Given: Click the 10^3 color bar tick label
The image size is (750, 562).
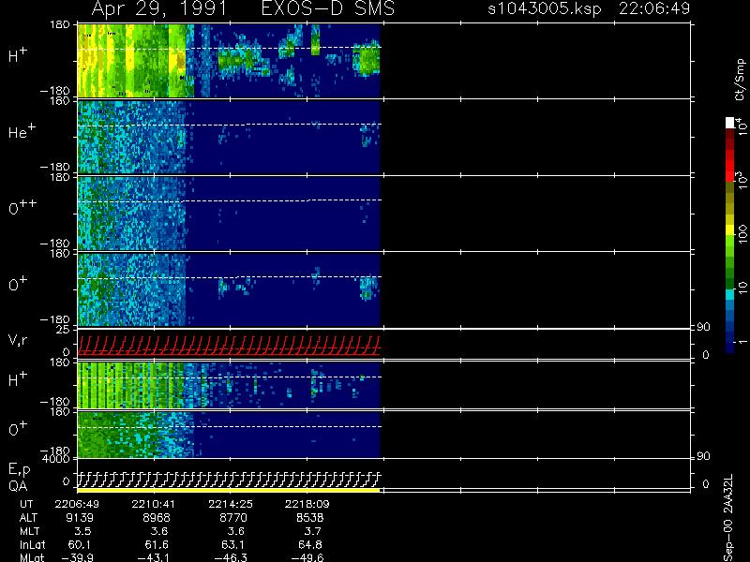Looking at the screenshot, I should click(742, 182).
